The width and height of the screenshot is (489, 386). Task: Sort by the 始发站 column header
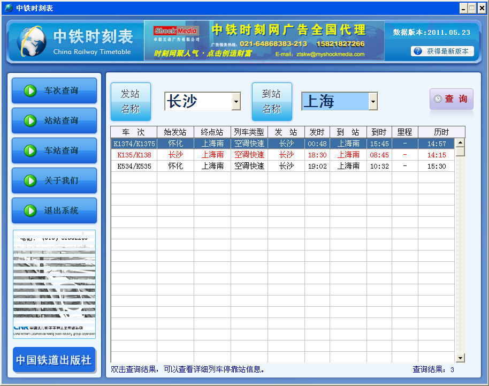click(x=175, y=132)
